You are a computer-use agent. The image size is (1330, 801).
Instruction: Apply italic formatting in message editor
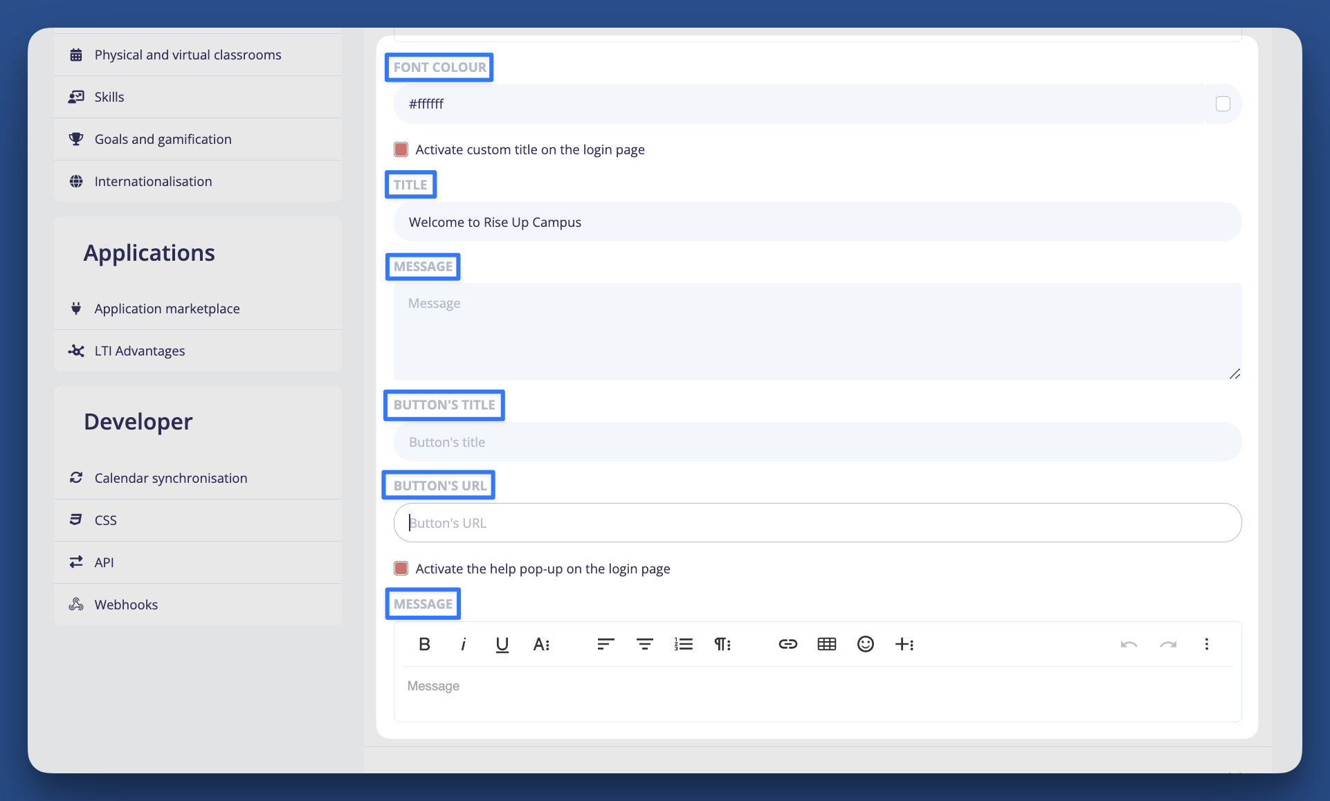click(x=463, y=644)
